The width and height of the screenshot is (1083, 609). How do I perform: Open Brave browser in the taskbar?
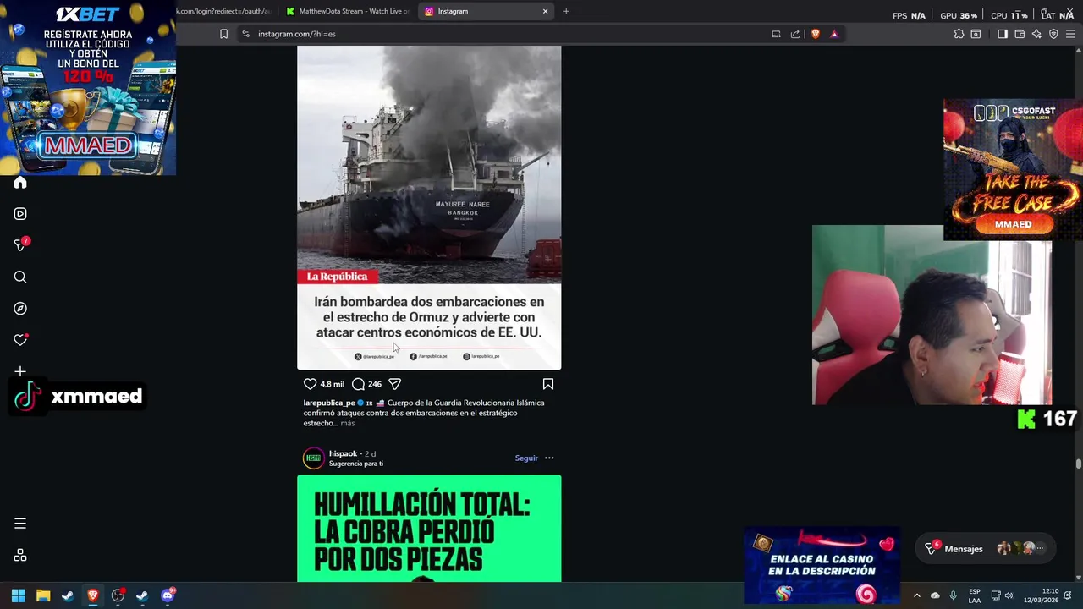93,595
